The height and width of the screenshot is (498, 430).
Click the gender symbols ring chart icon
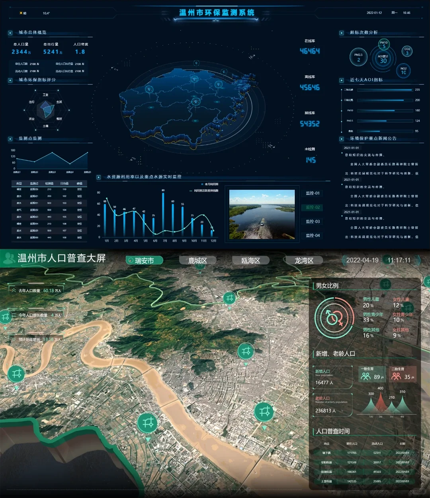click(334, 318)
